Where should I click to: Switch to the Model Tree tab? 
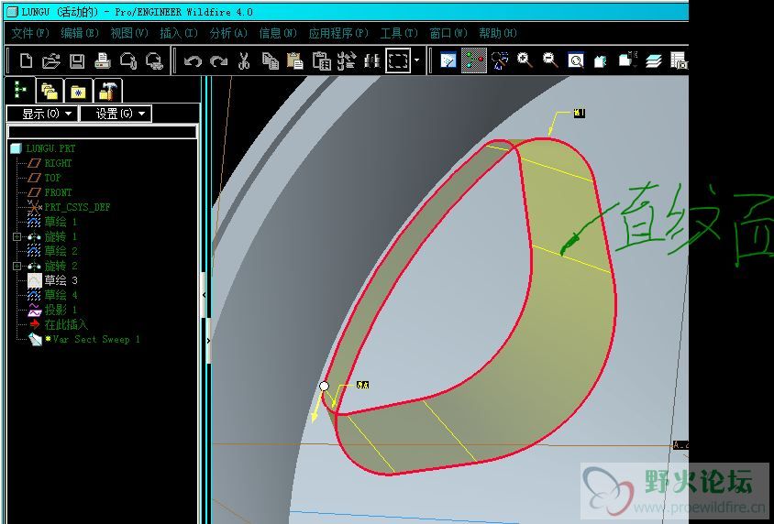click(x=20, y=90)
